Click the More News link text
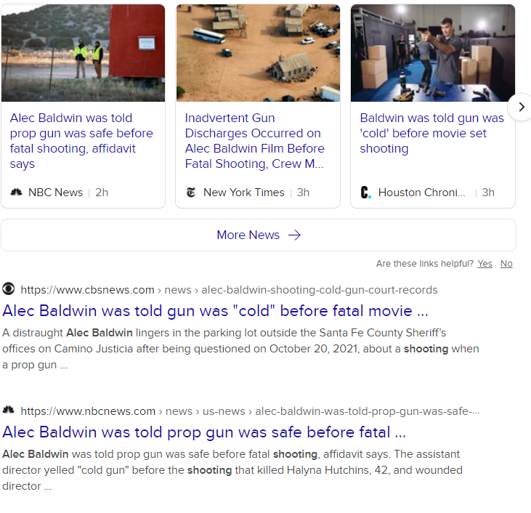Image resolution: width=531 pixels, height=513 pixels. pos(248,235)
